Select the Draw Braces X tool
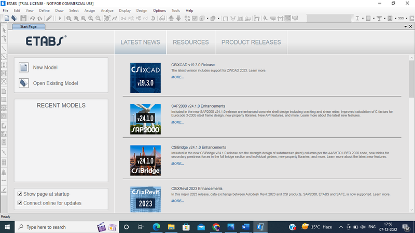Viewport: 415px width, 233px height. coord(4,81)
